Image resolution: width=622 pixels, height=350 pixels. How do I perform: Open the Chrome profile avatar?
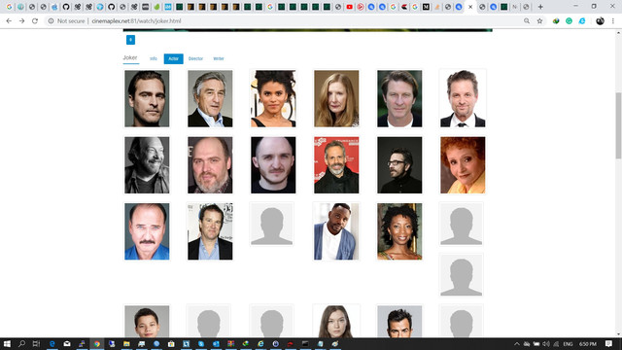point(600,21)
